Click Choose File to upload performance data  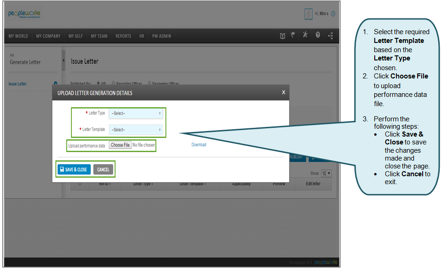[x=120, y=145]
